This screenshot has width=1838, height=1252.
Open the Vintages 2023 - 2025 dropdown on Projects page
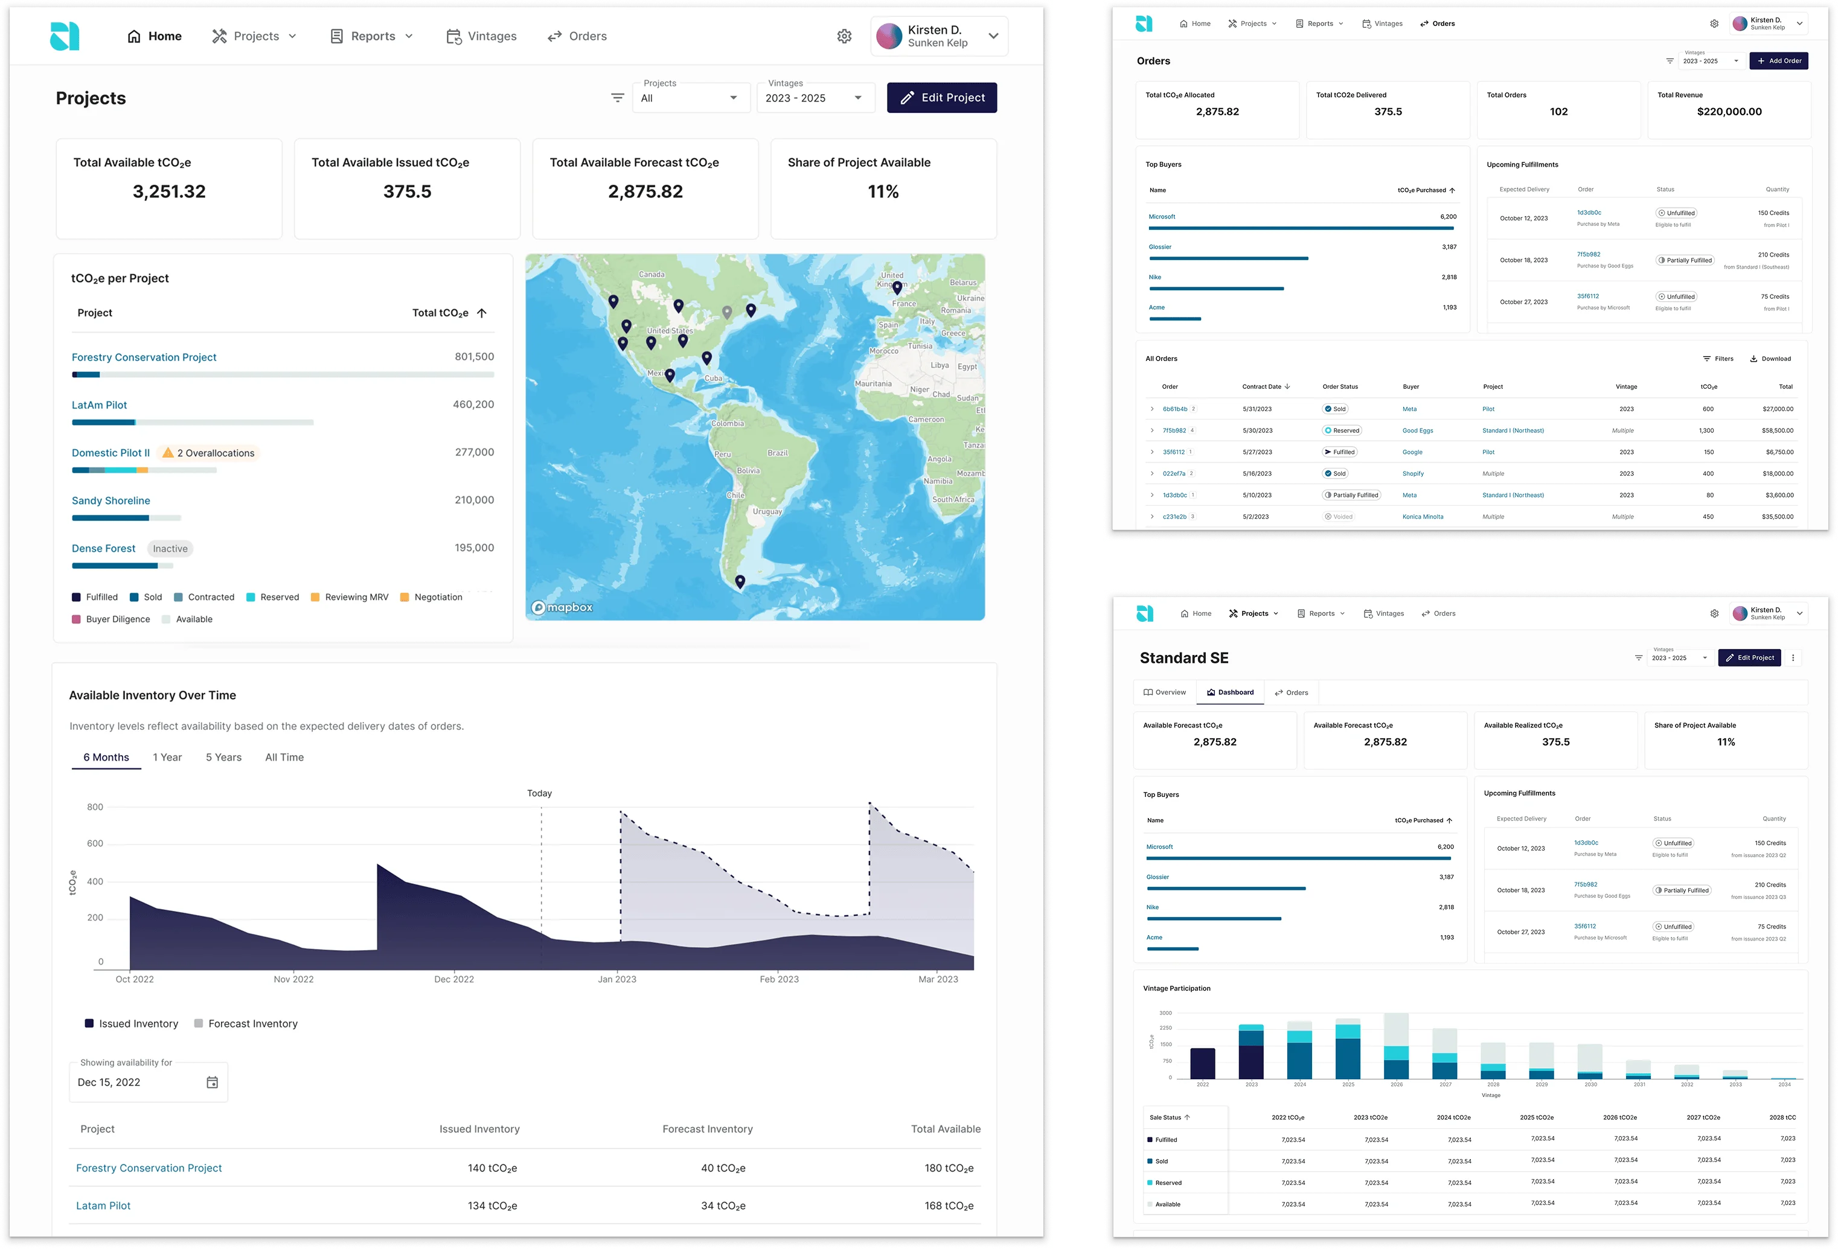click(x=815, y=98)
